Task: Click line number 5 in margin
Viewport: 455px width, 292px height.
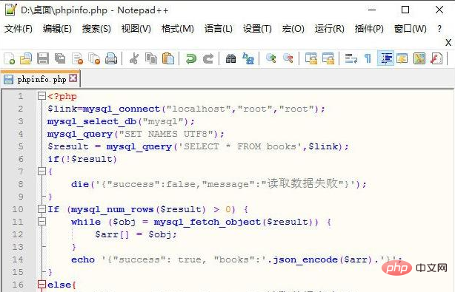Action: 21,146
